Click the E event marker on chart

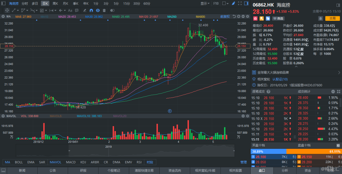point(170,111)
